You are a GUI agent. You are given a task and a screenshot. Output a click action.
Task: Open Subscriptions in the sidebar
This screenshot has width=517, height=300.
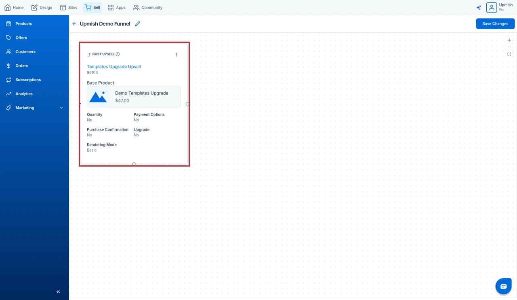pyautogui.click(x=34, y=80)
